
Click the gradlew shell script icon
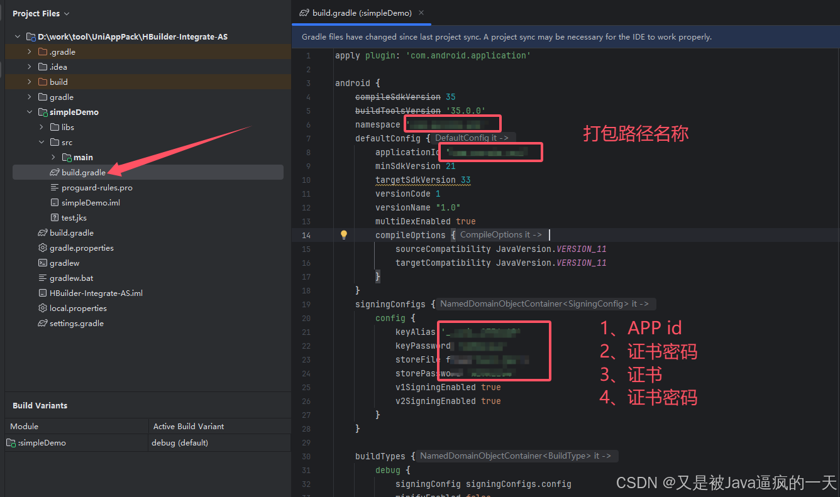click(43, 263)
